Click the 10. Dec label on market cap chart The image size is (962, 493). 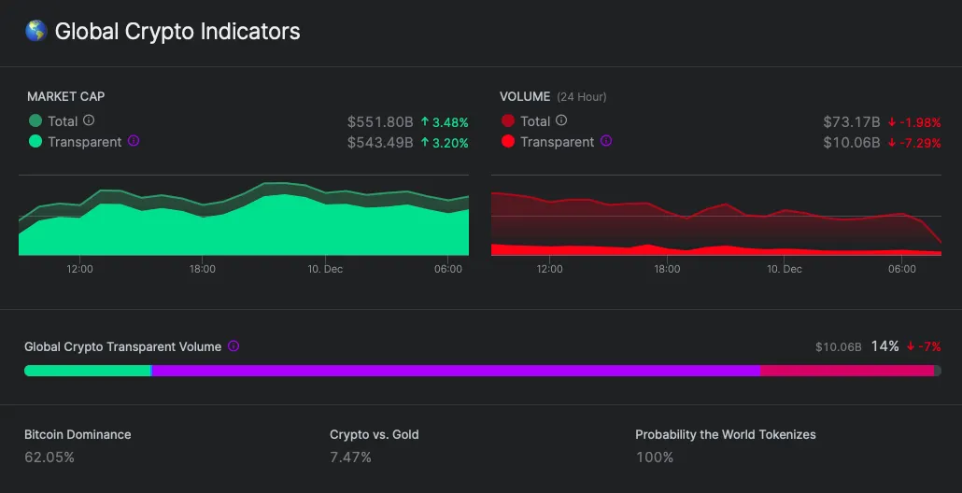point(325,269)
